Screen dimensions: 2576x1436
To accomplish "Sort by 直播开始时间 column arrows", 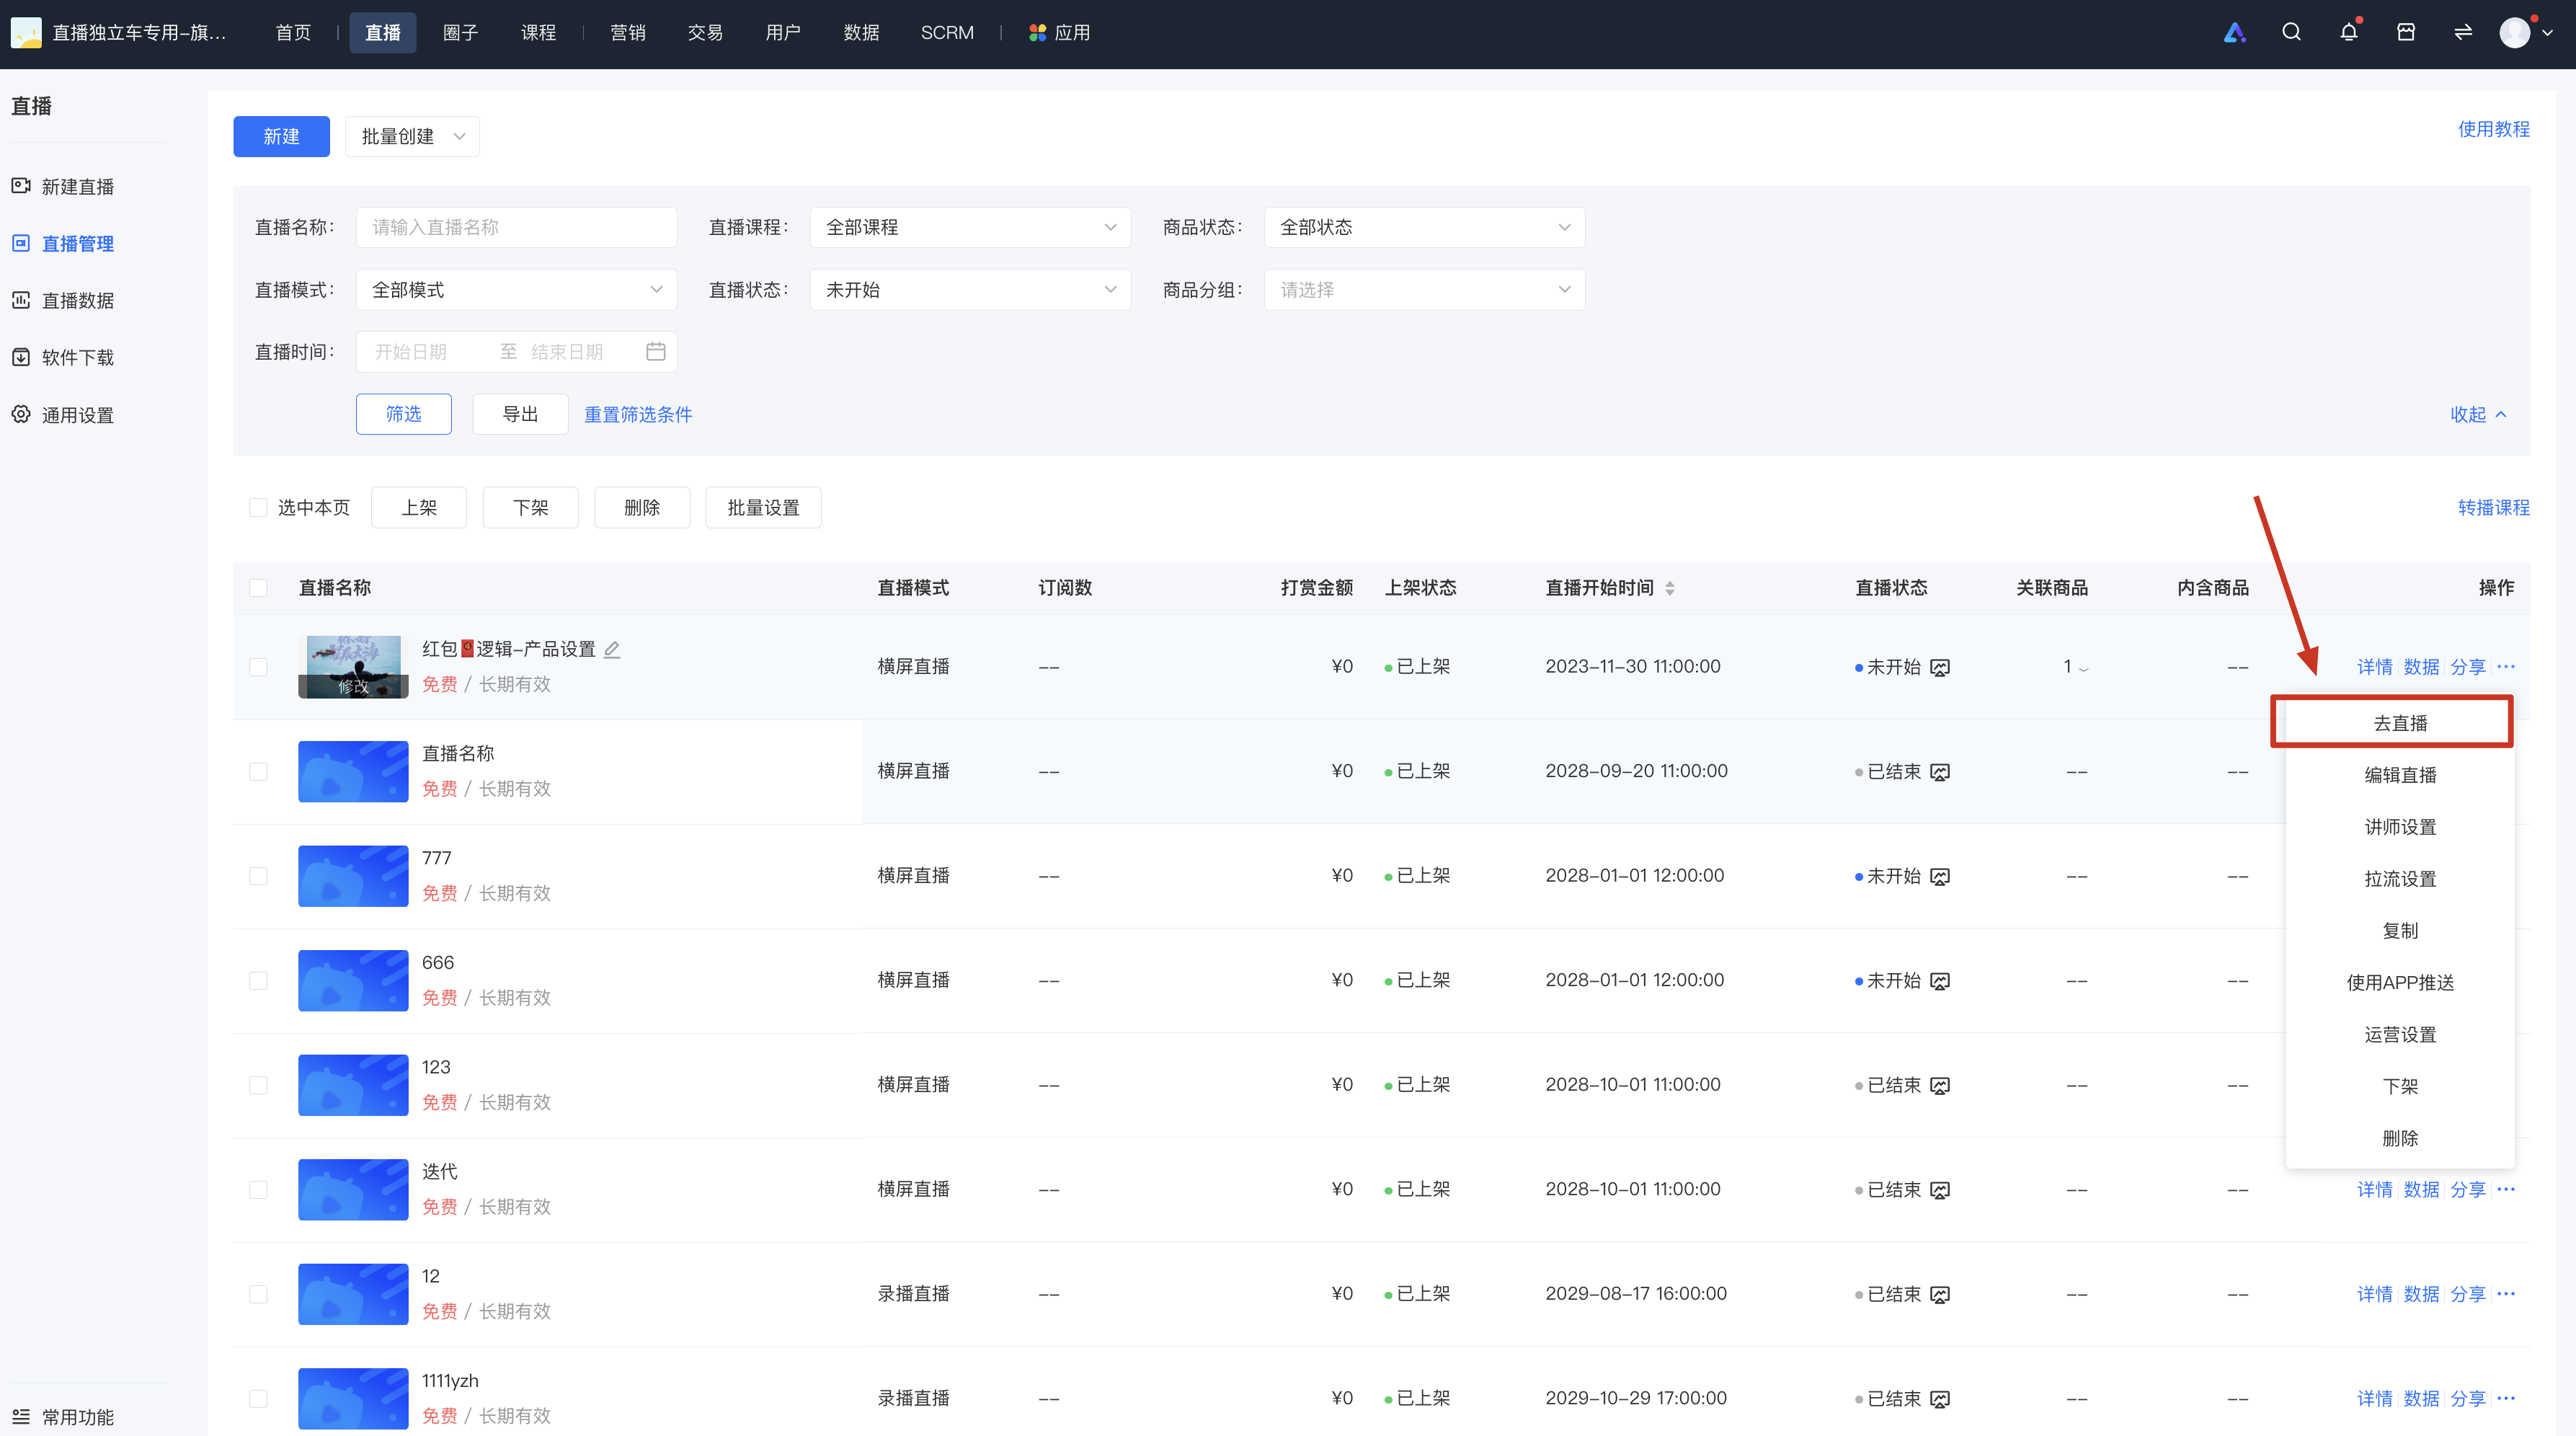I will pos(1669,588).
